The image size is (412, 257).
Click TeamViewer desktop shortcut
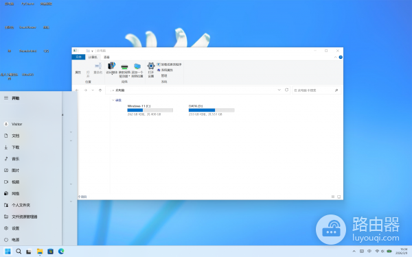[x=27, y=27]
